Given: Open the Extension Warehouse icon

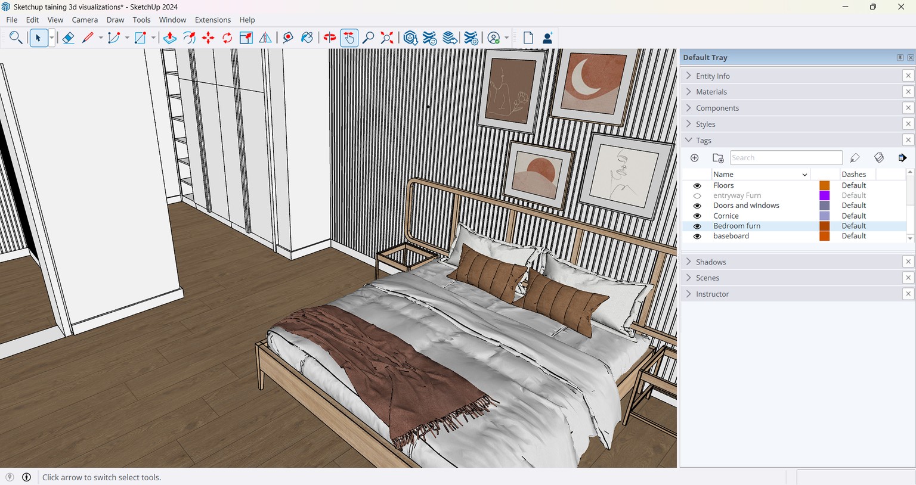Looking at the screenshot, I should (430, 38).
